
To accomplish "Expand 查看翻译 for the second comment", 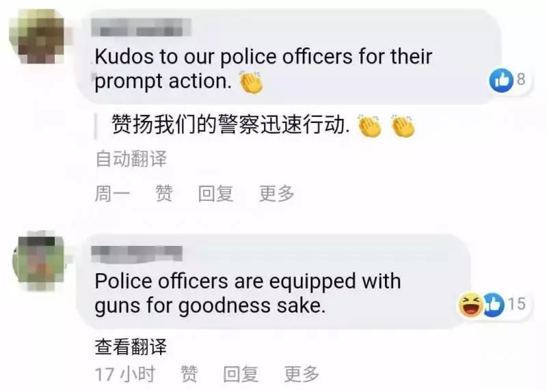I will click(x=131, y=346).
